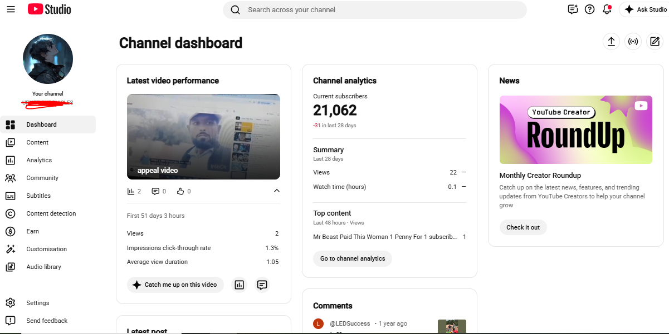
Task: Click the Earn dollar icon
Action: coord(10,231)
